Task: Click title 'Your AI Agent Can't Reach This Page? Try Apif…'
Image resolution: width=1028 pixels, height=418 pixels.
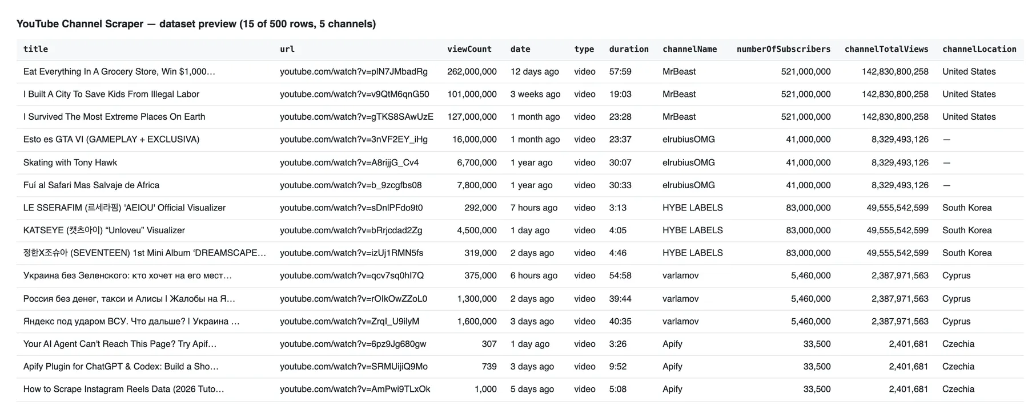Action: (x=120, y=344)
